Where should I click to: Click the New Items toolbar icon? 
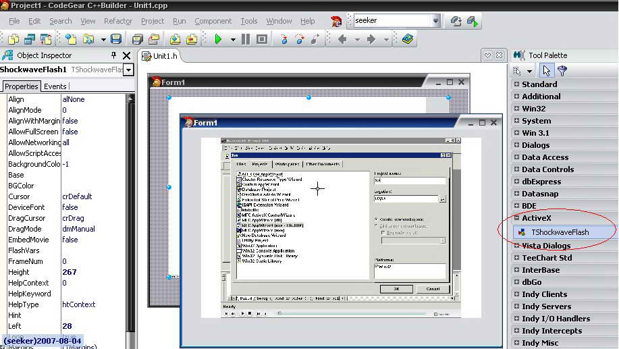coord(71,39)
